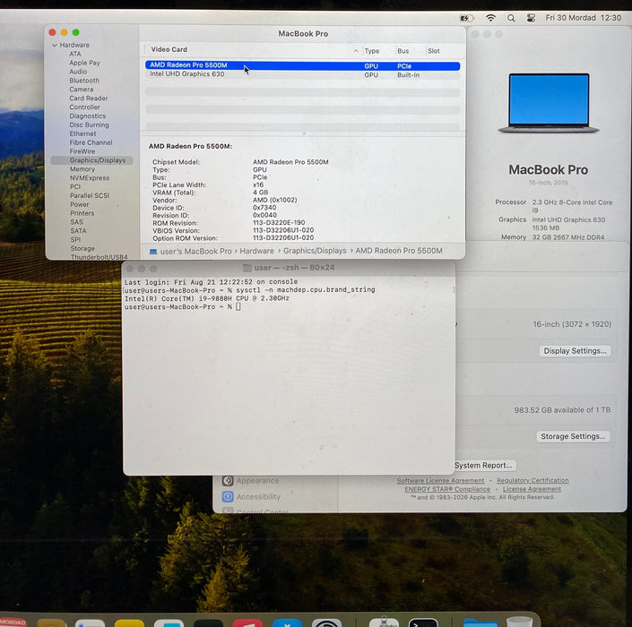Select Memory in the sidebar

tap(82, 169)
